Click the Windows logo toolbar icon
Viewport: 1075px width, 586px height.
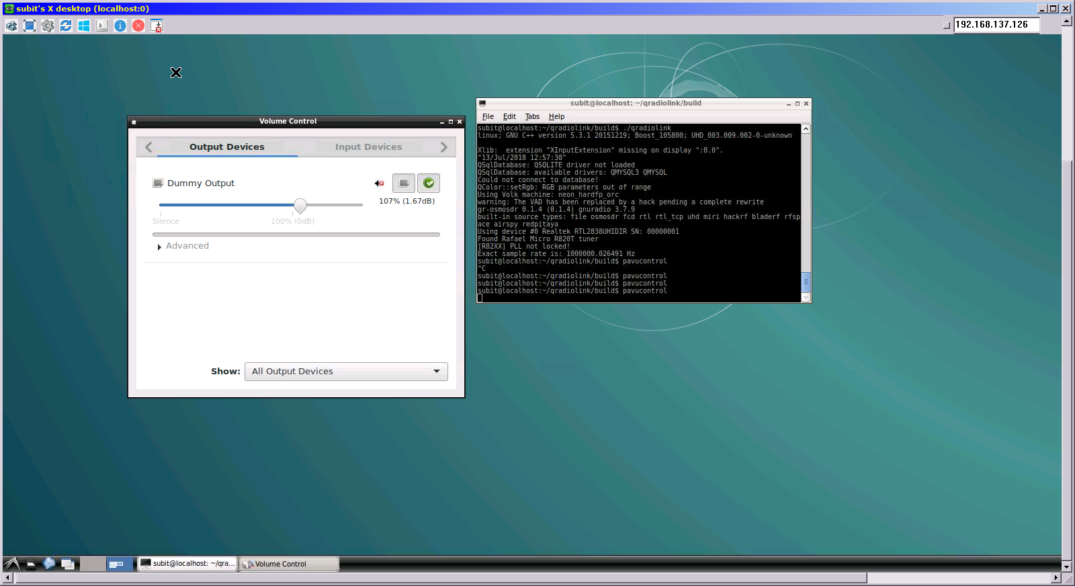(x=84, y=26)
